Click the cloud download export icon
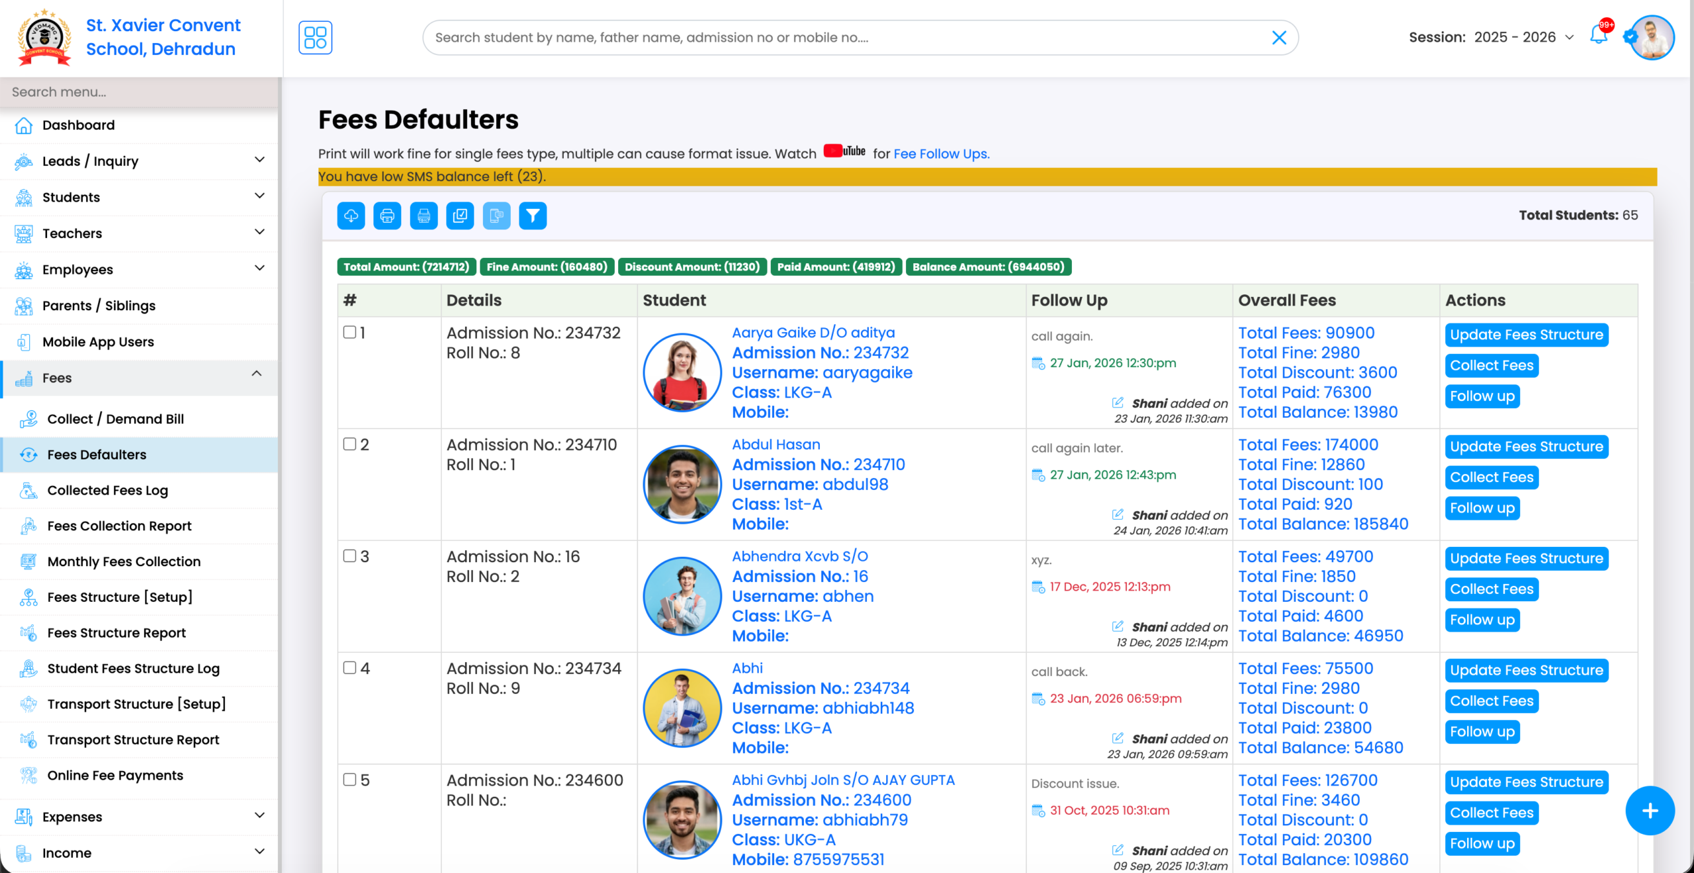Image resolution: width=1694 pixels, height=873 pixels. (351, 216)
